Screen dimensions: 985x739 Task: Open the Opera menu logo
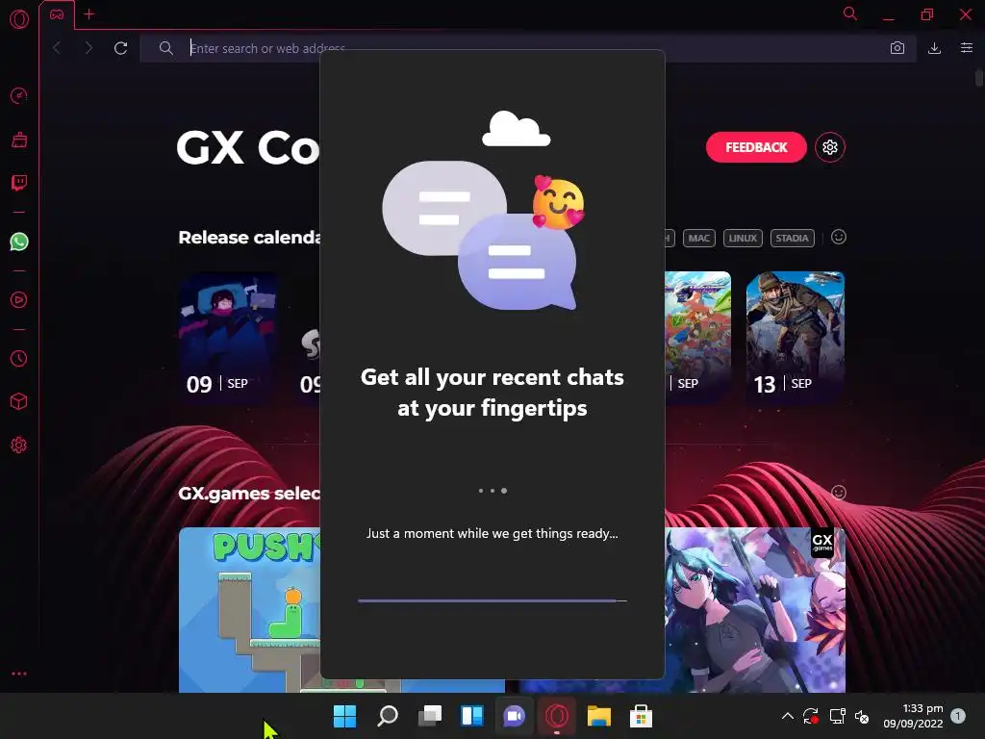point(19,19)
